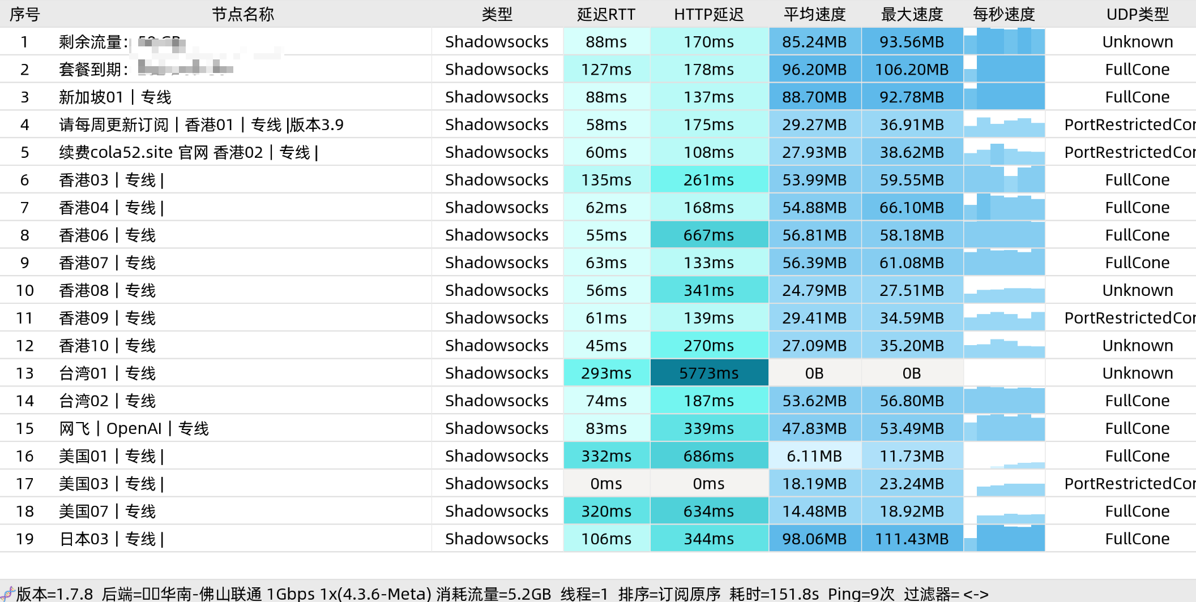Click the 11.73MB max speed cell
The image size is (1196, 602).
[912, 457]
